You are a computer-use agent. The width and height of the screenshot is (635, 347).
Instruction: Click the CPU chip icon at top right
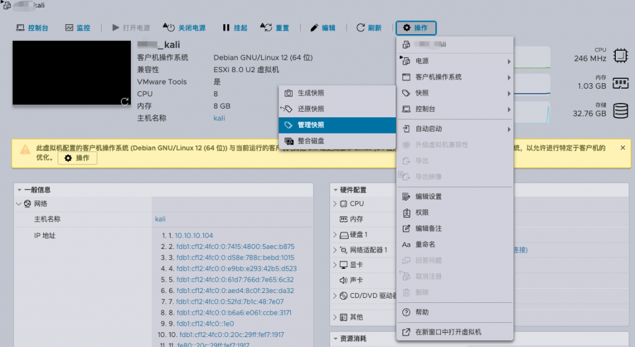(x=620, y=55)
